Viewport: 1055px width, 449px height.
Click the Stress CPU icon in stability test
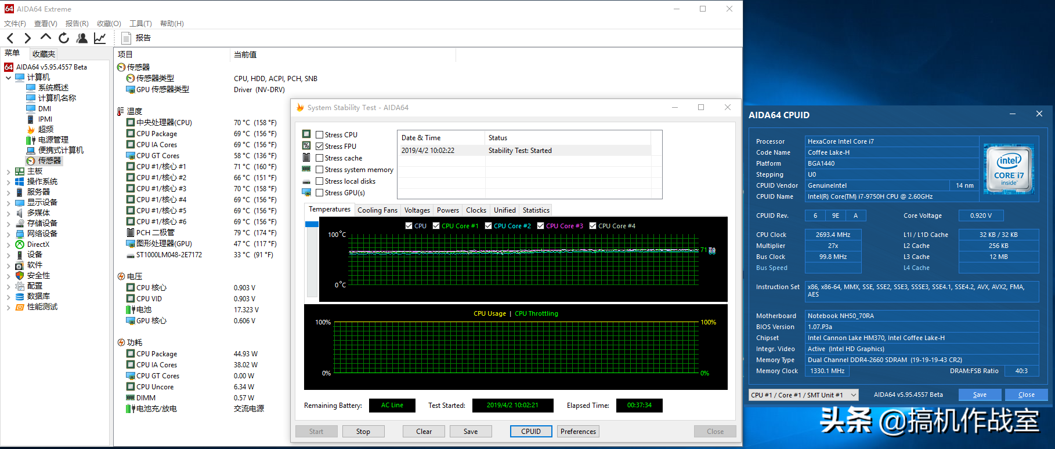(x=306, y=134)
